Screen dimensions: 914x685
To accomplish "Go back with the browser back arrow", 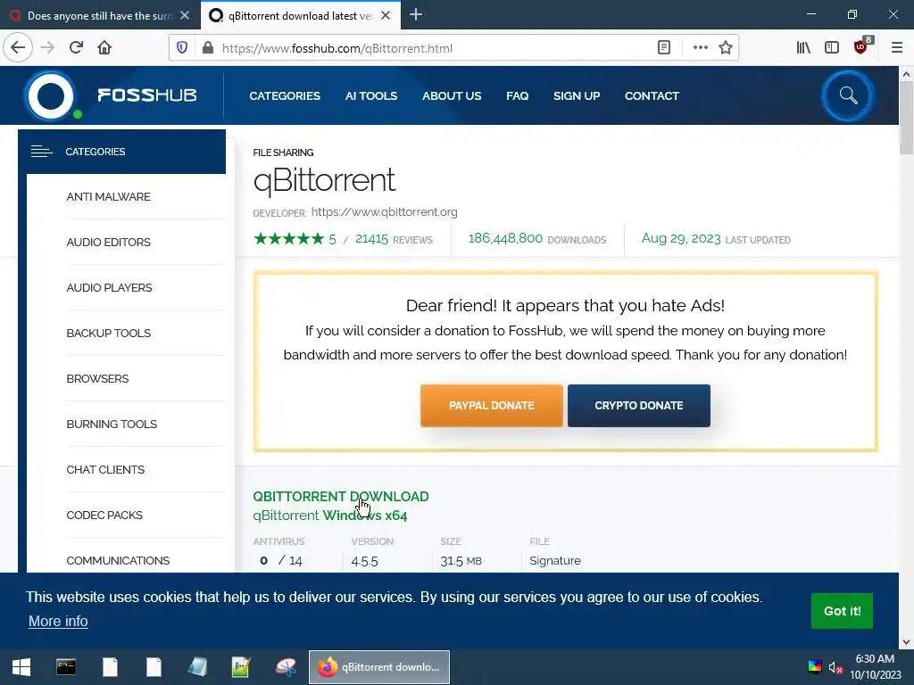I will pos(18,48).
